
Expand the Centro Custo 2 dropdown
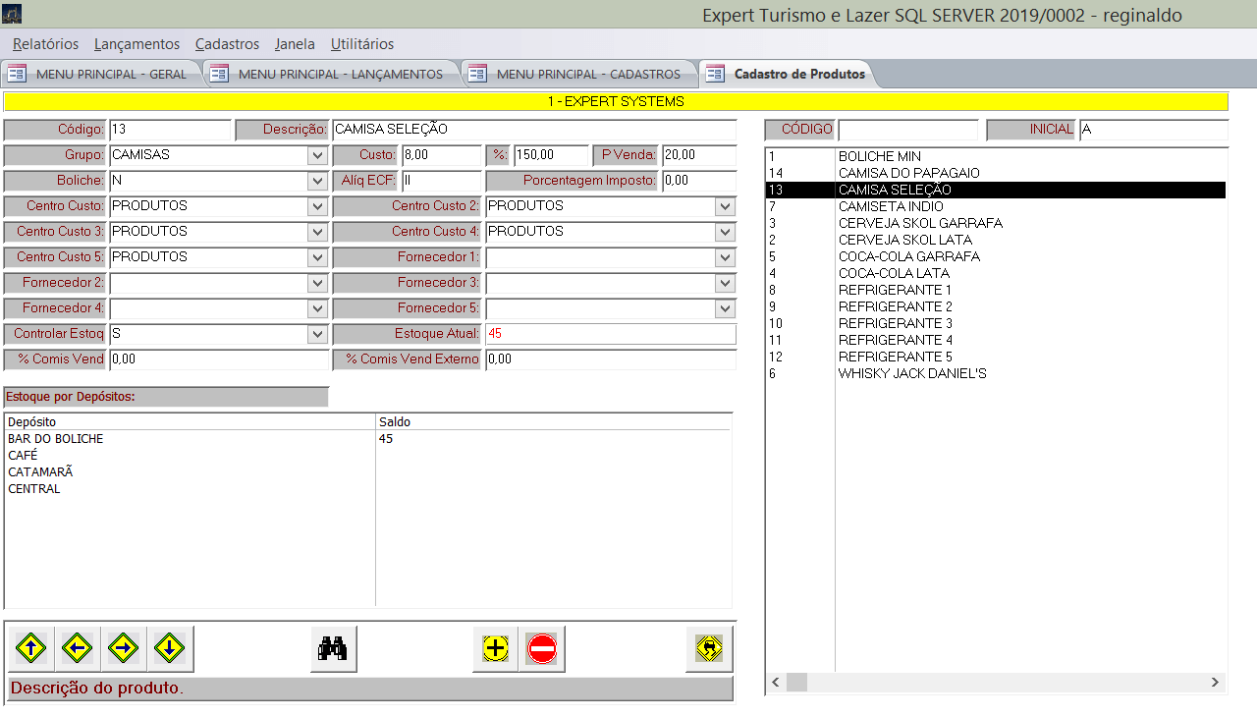(725, 206)
